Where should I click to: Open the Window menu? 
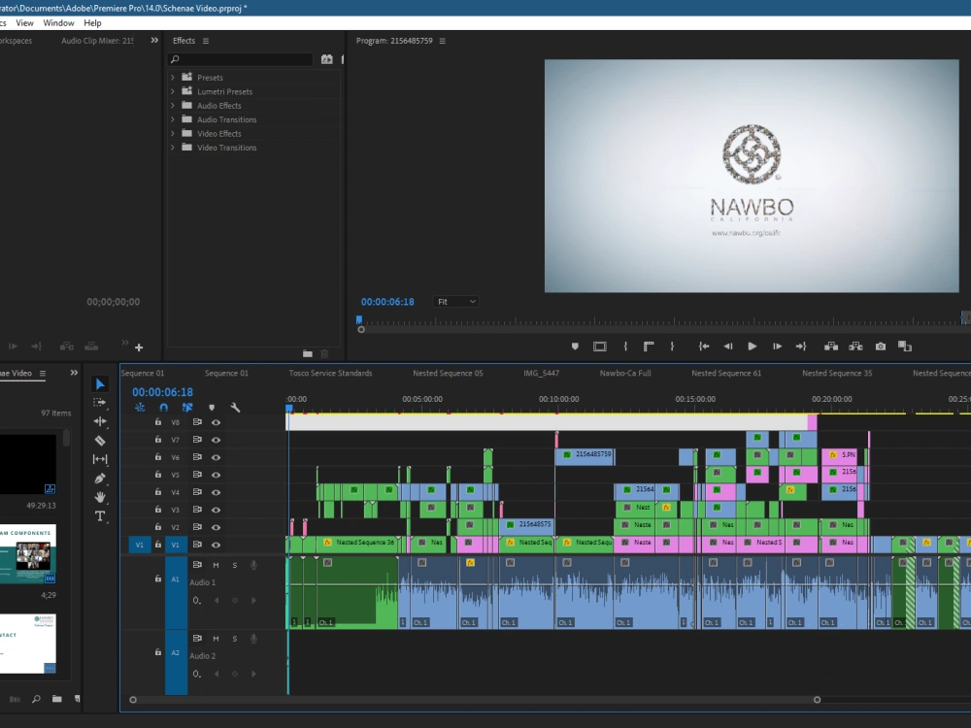pyautogui.click(x=59, y=23)
